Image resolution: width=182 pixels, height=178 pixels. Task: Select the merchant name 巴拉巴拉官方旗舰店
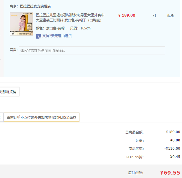tap(35, 6)
